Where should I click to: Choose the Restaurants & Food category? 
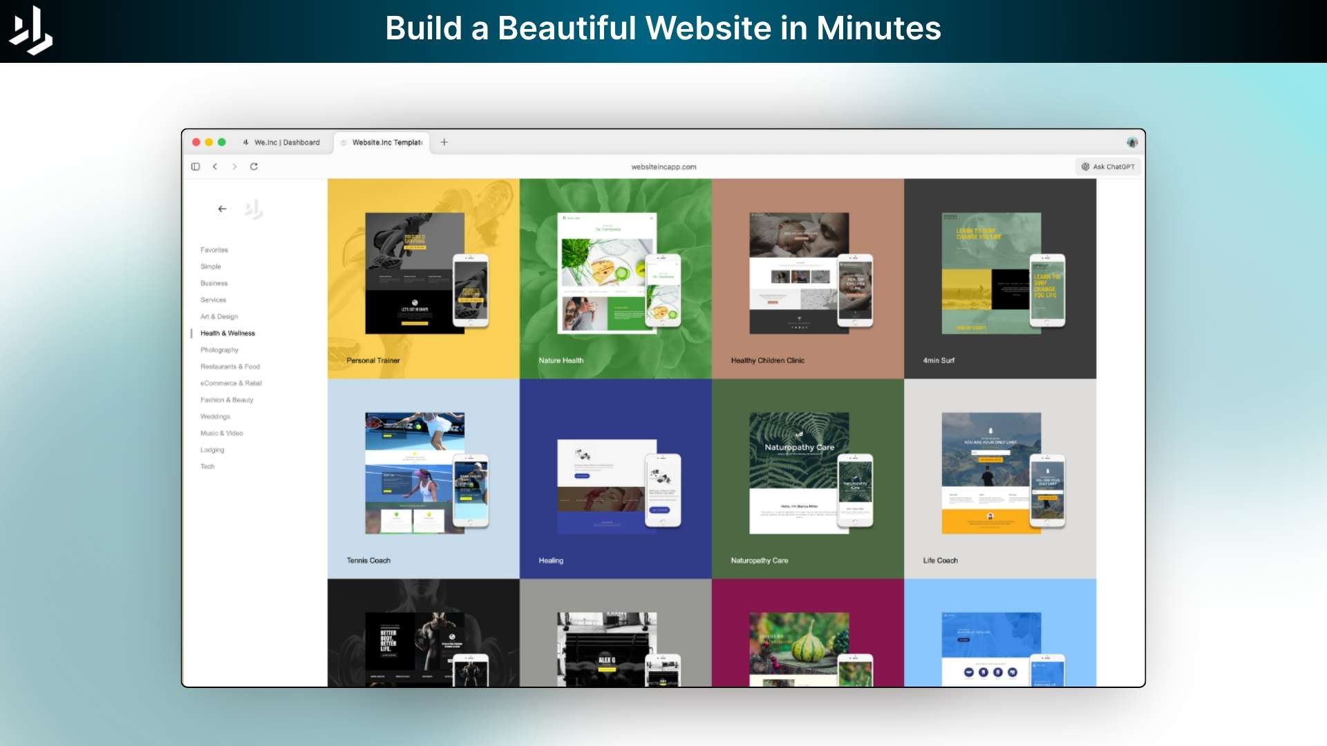pos(230,367)
